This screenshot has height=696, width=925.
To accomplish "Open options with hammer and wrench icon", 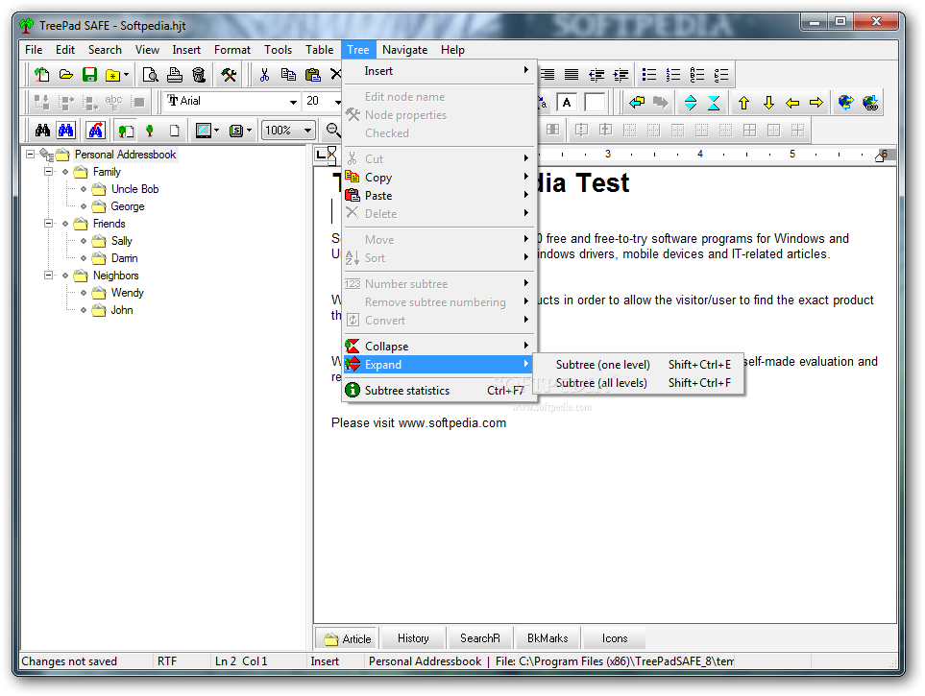I will tap(229, 75).
